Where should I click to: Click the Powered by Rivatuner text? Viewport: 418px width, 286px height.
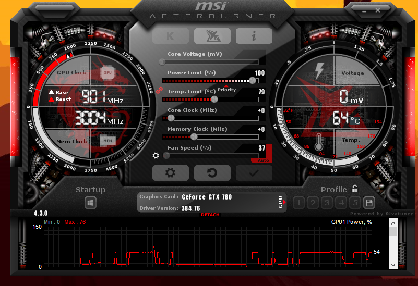pyautogui.click(x=381, y=214)
